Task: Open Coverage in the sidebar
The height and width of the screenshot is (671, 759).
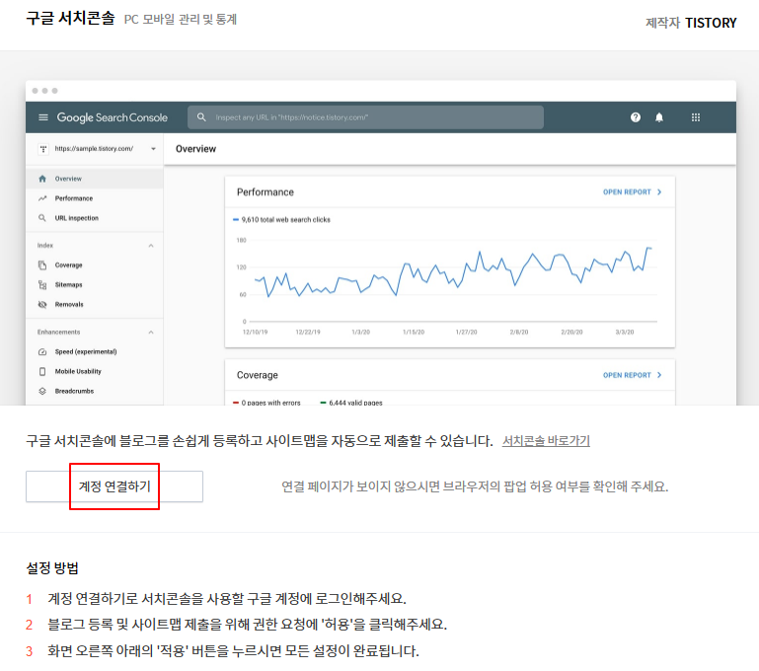Action: [x=68, y=265]
